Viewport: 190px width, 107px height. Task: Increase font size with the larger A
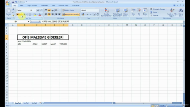point(38,10)
